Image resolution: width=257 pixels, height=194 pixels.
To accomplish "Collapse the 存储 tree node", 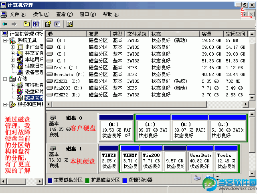I will [x=5, y=79].
